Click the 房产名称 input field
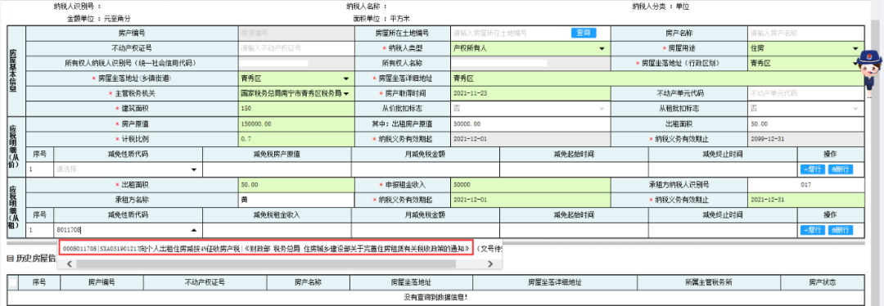The height and width of the screenshot is (306, 884). pyautogui.click(x=805, y=34)
